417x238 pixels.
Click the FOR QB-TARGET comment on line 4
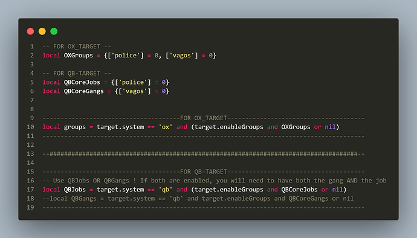coord(77,74)
